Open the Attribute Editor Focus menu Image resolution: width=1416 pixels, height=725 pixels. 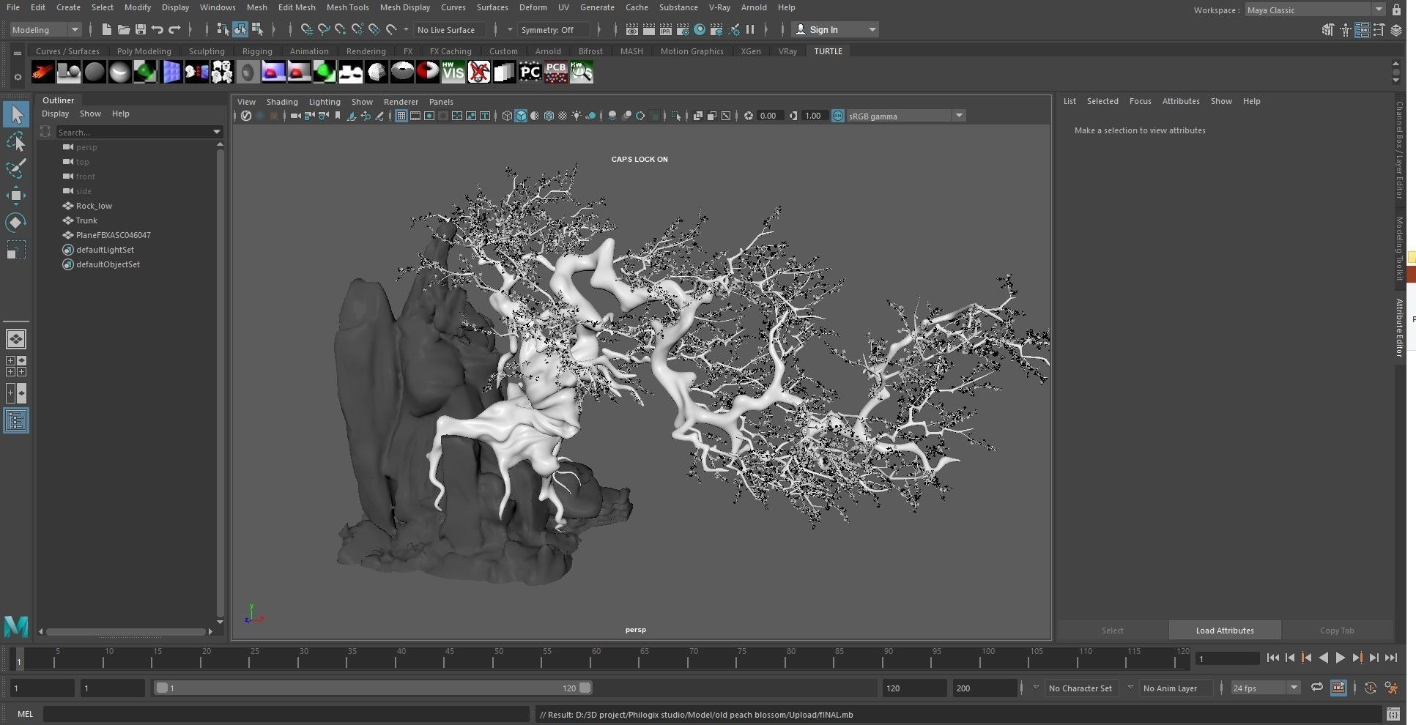[1140, 101]
